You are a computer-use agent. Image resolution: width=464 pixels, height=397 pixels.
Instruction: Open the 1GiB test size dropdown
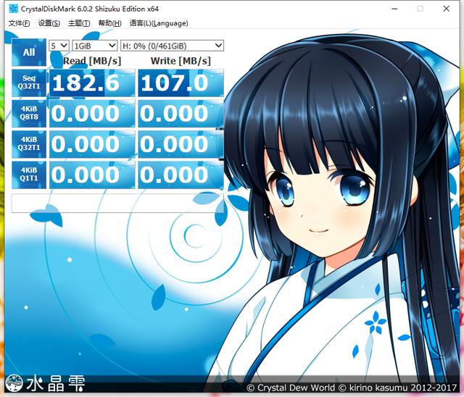click(95, 46)
